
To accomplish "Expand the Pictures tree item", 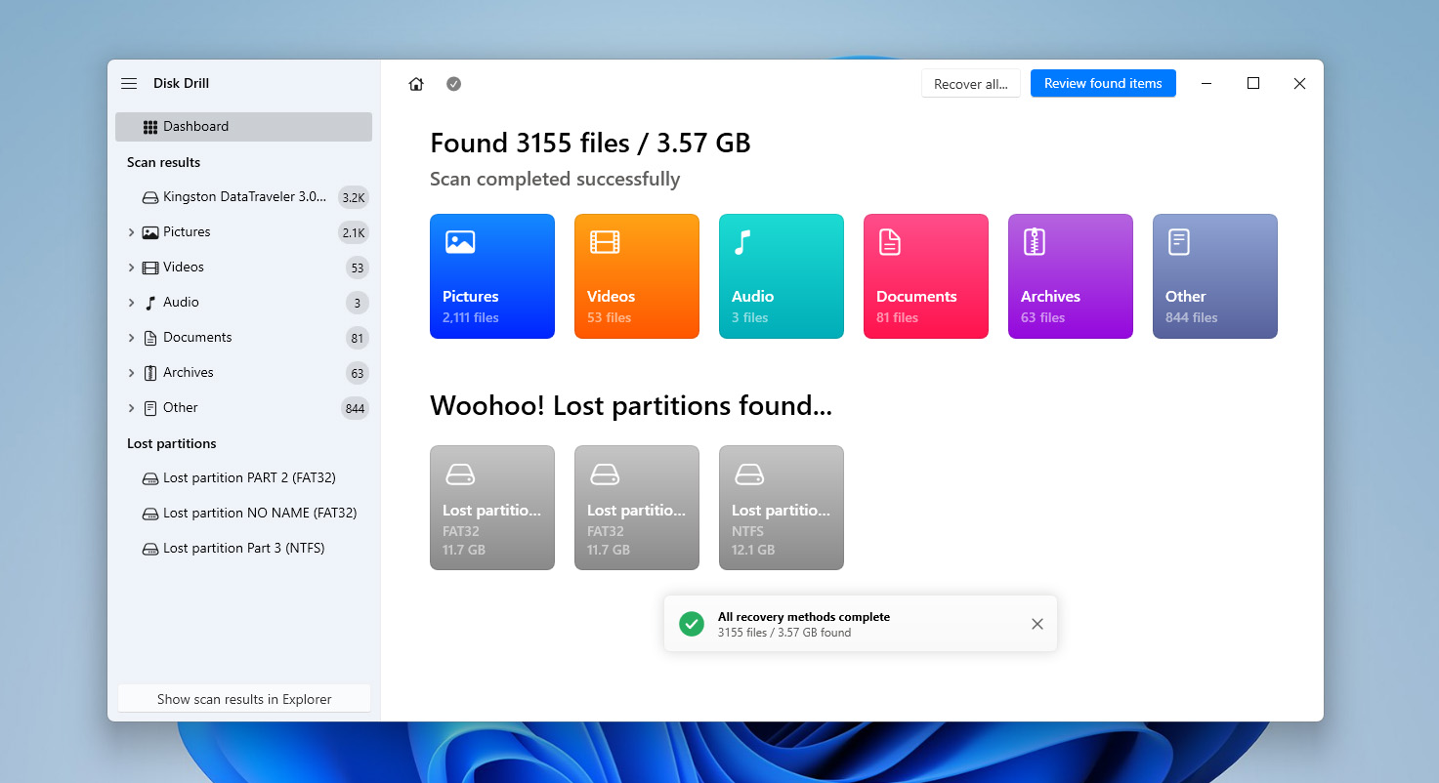I will point(132,232).
